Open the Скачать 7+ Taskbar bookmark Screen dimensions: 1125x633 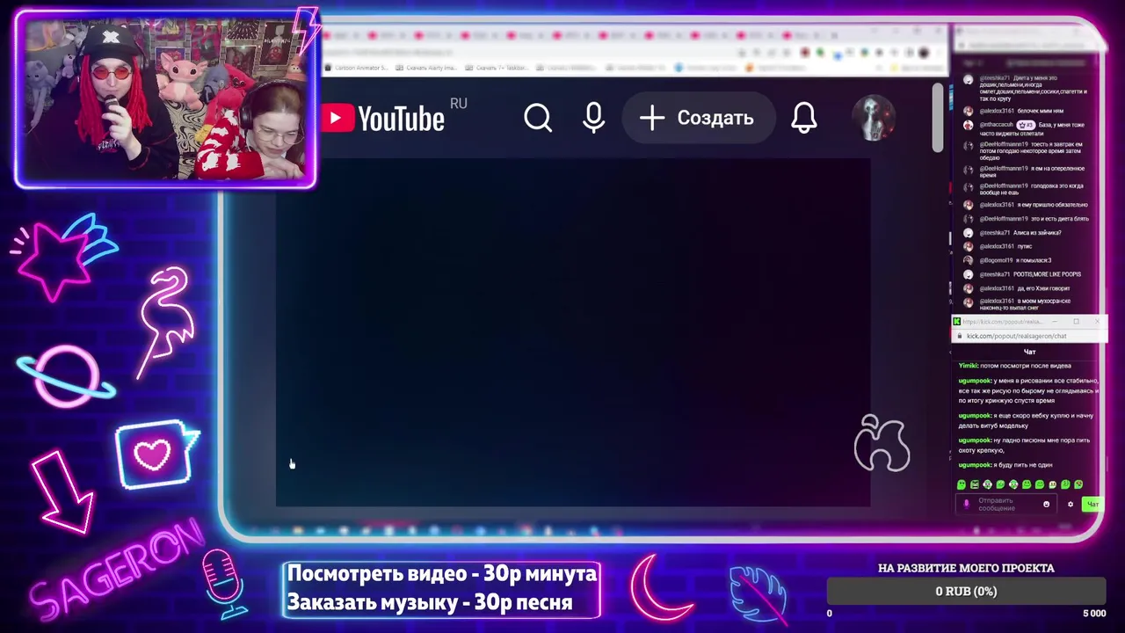[497, 68]
